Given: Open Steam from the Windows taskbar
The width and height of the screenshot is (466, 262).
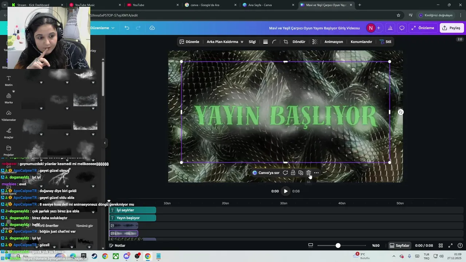Looking at the screenshot, I should tap(95, 256).
